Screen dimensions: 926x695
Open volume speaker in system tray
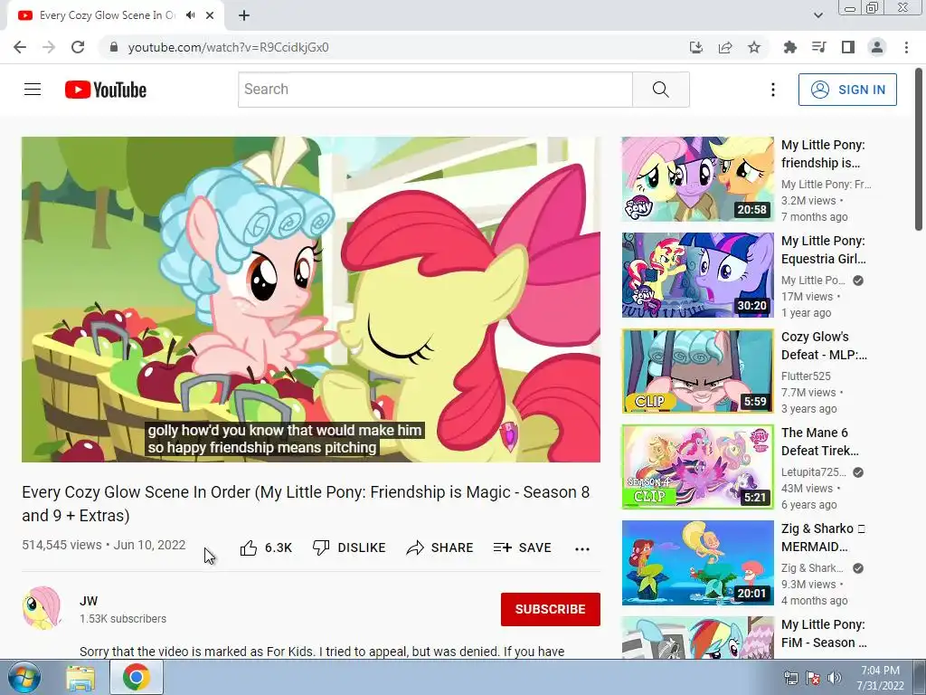click(x=835, y=678)
